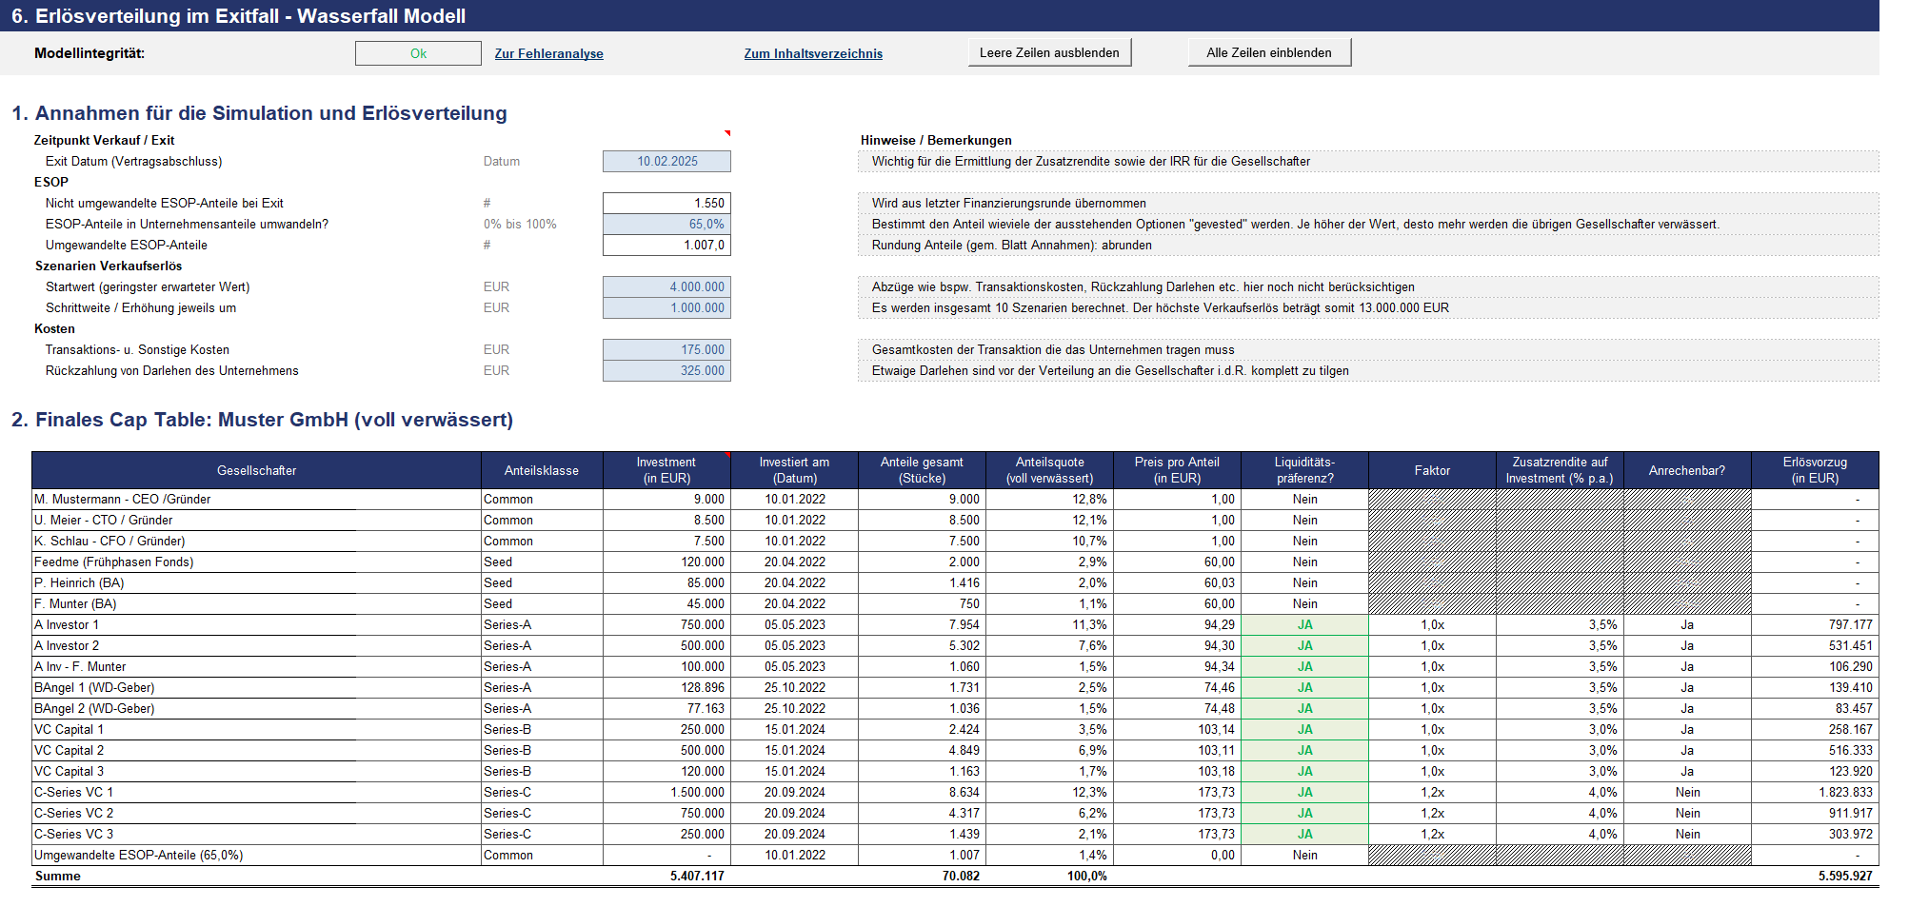1909x907 pixels.
Task: Click the Modellintegrität Ok status cell
Action: pyautogui.click(x=418, y=53)
